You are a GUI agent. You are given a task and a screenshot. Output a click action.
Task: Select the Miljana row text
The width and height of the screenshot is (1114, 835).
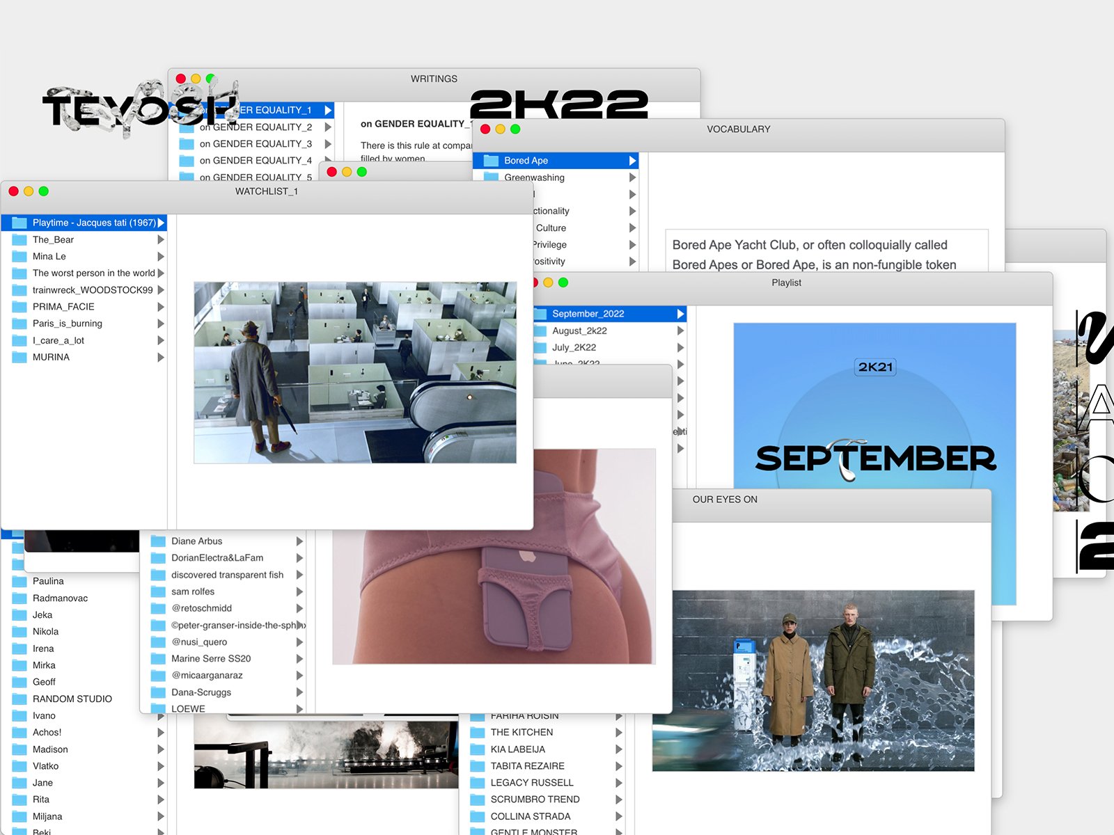(x=47, y=816)
